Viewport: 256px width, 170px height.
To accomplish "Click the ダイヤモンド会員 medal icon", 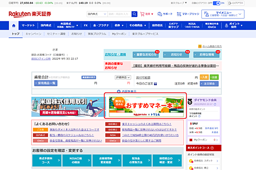I will (190, 102).
